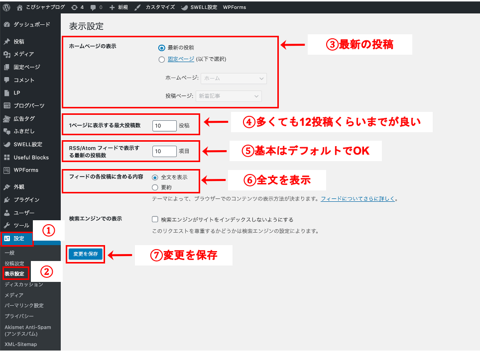
Task: Click the メディア icon in the main sidebar
Action: (x=7, y=54)
